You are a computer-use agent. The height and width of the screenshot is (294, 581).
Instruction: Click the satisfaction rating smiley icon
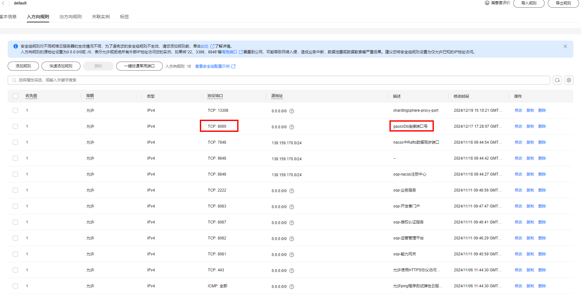click(487, 3)
